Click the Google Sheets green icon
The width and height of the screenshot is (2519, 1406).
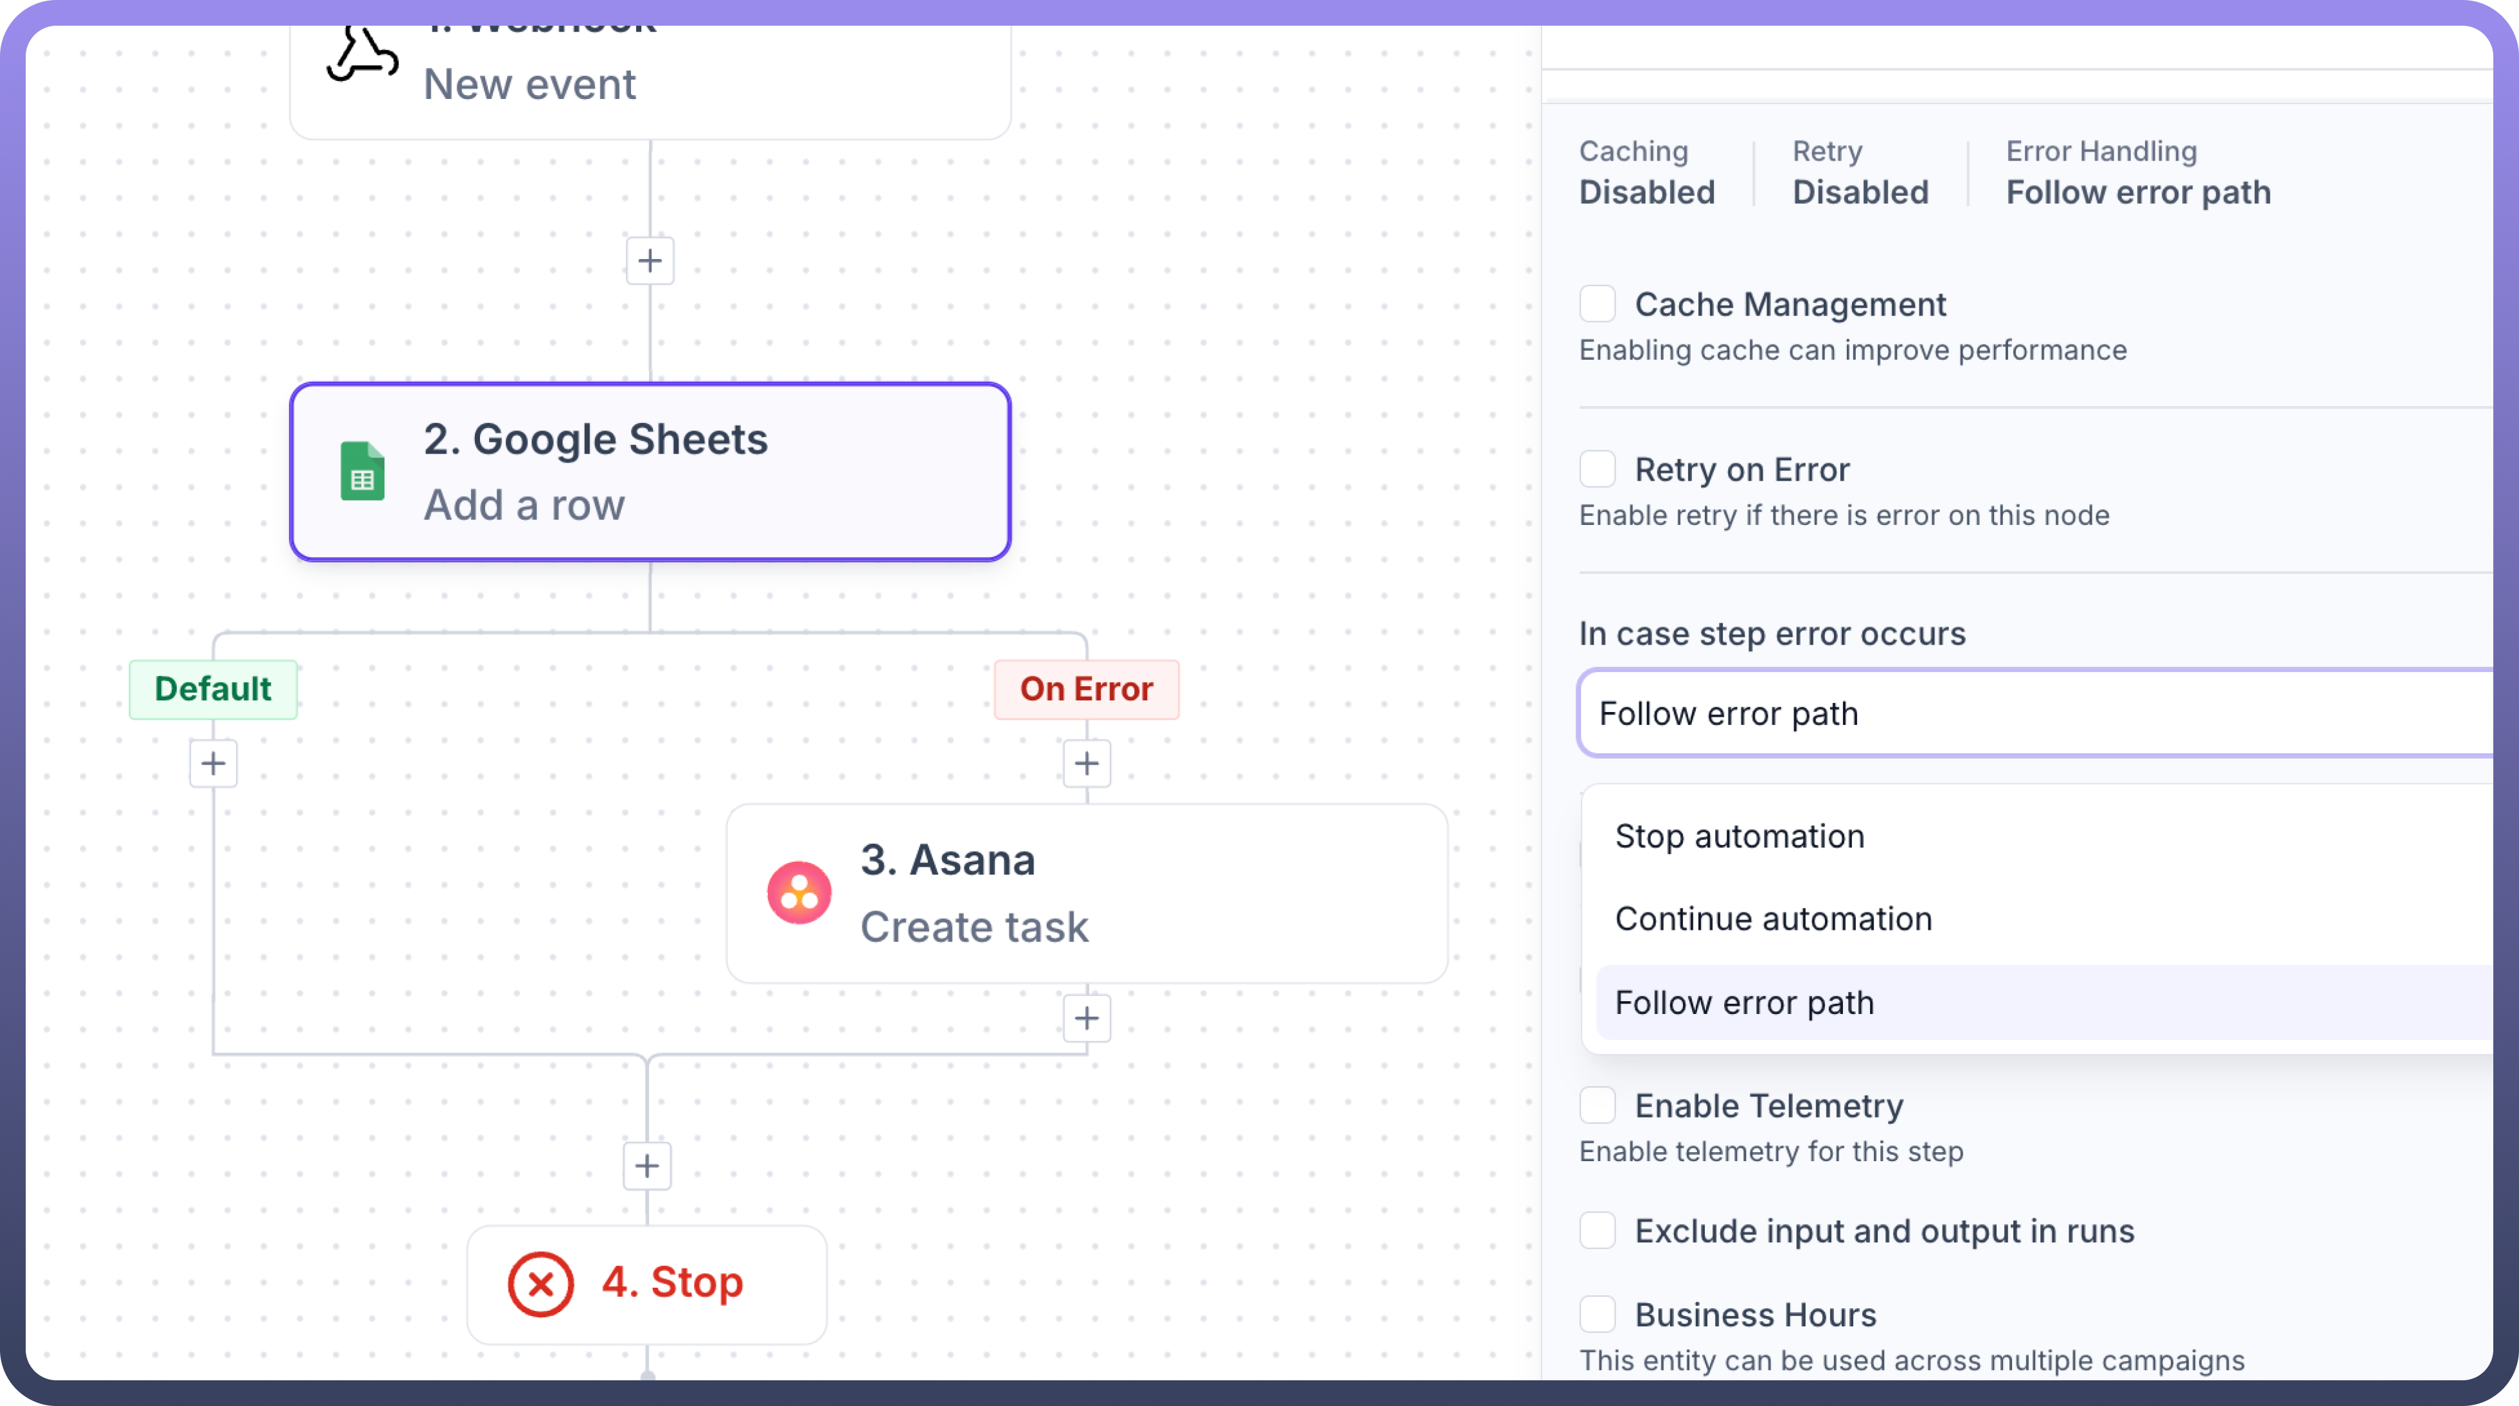coord(362,471)
